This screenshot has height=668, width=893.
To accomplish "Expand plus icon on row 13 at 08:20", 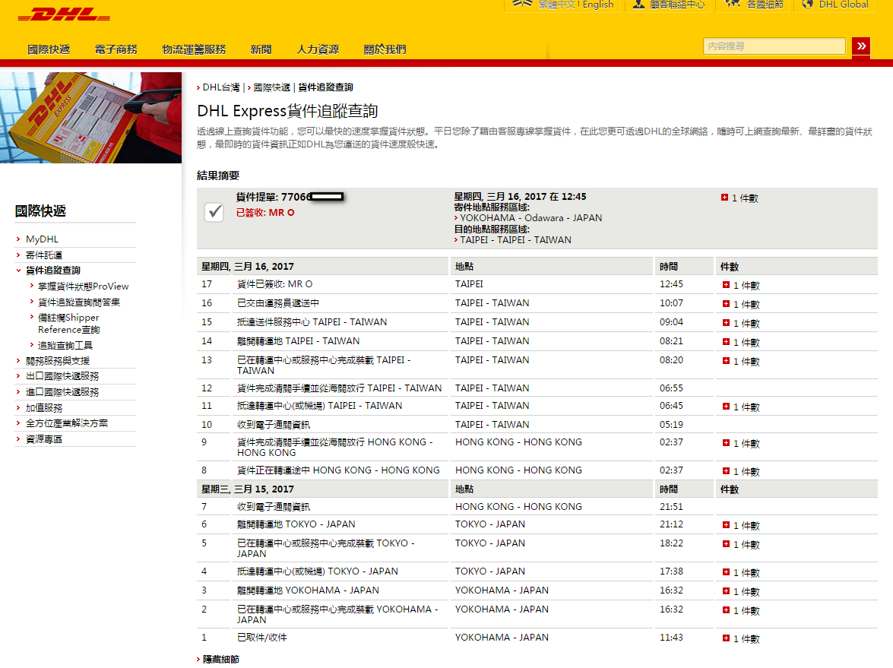I will coord(726,360).
